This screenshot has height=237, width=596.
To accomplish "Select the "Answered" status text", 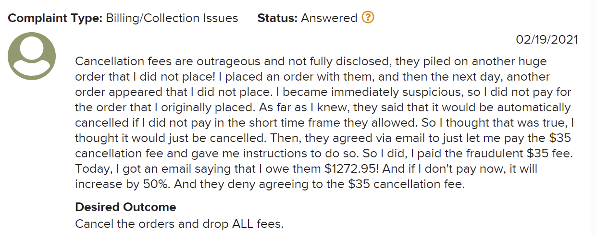I will tap(329, 18).
